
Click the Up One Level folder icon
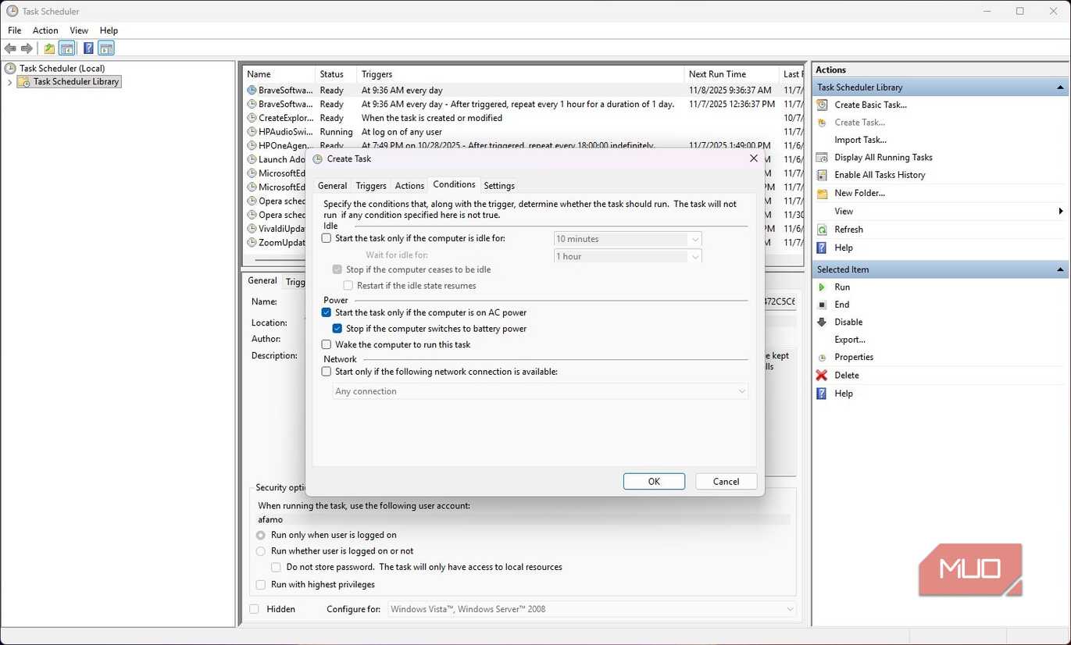click(49, 48)
